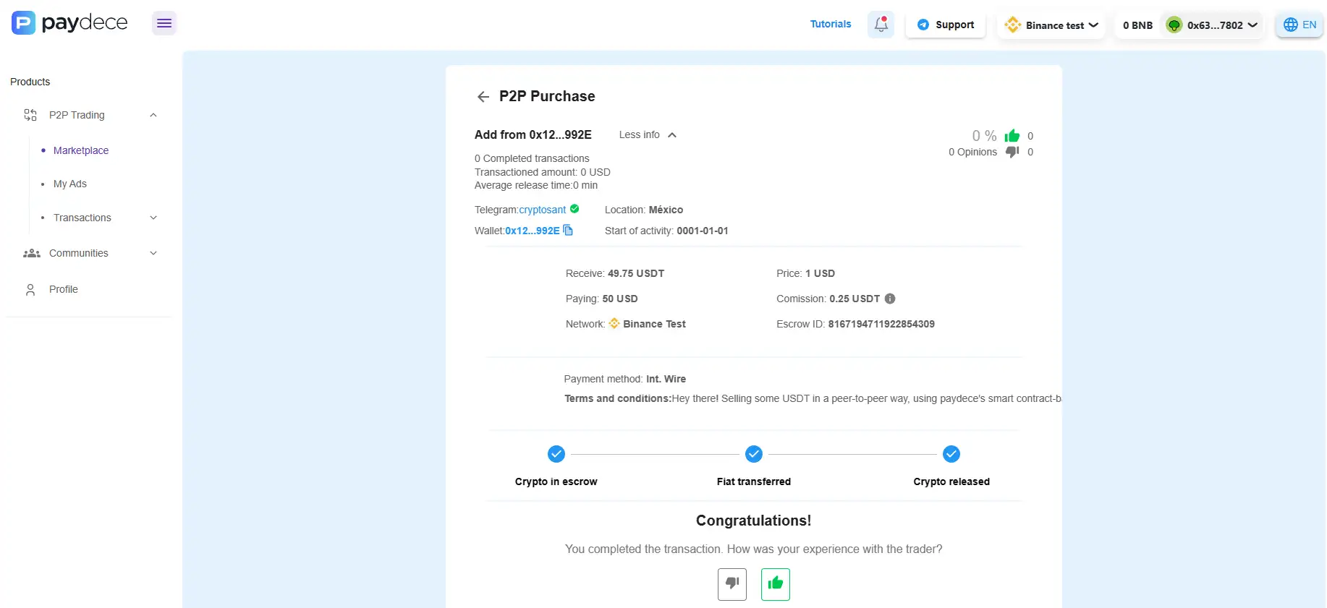Open the Binance test network dropdown
The image size is (1327, 608).
point(1053,25)
